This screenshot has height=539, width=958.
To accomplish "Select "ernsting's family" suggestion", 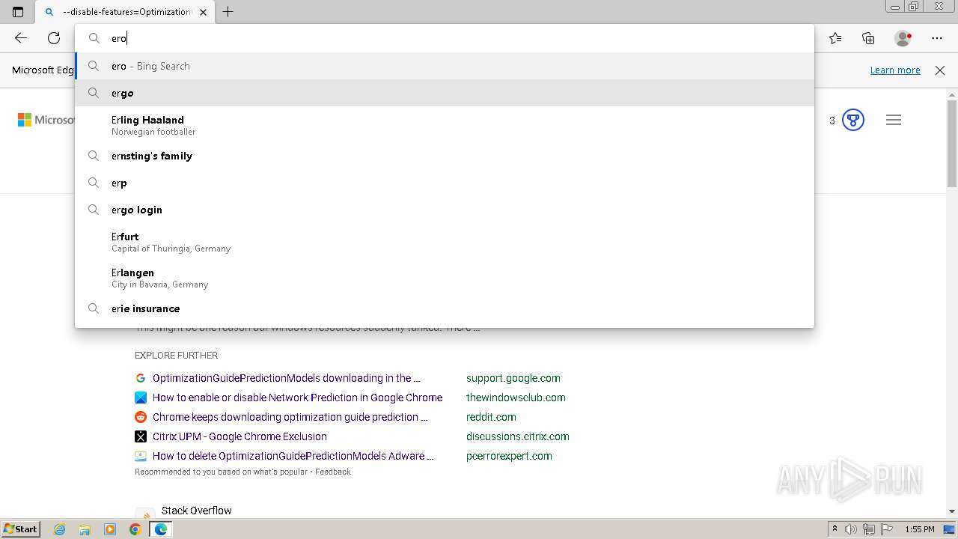I will coord(445,156).
